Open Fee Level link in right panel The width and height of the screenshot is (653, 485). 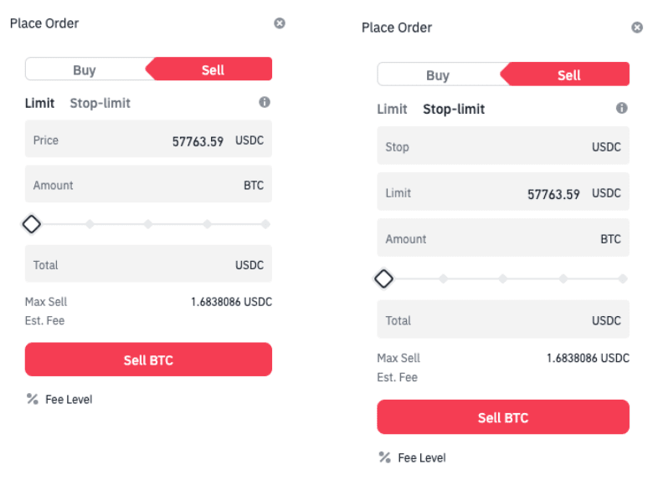(x=422, y=457)
